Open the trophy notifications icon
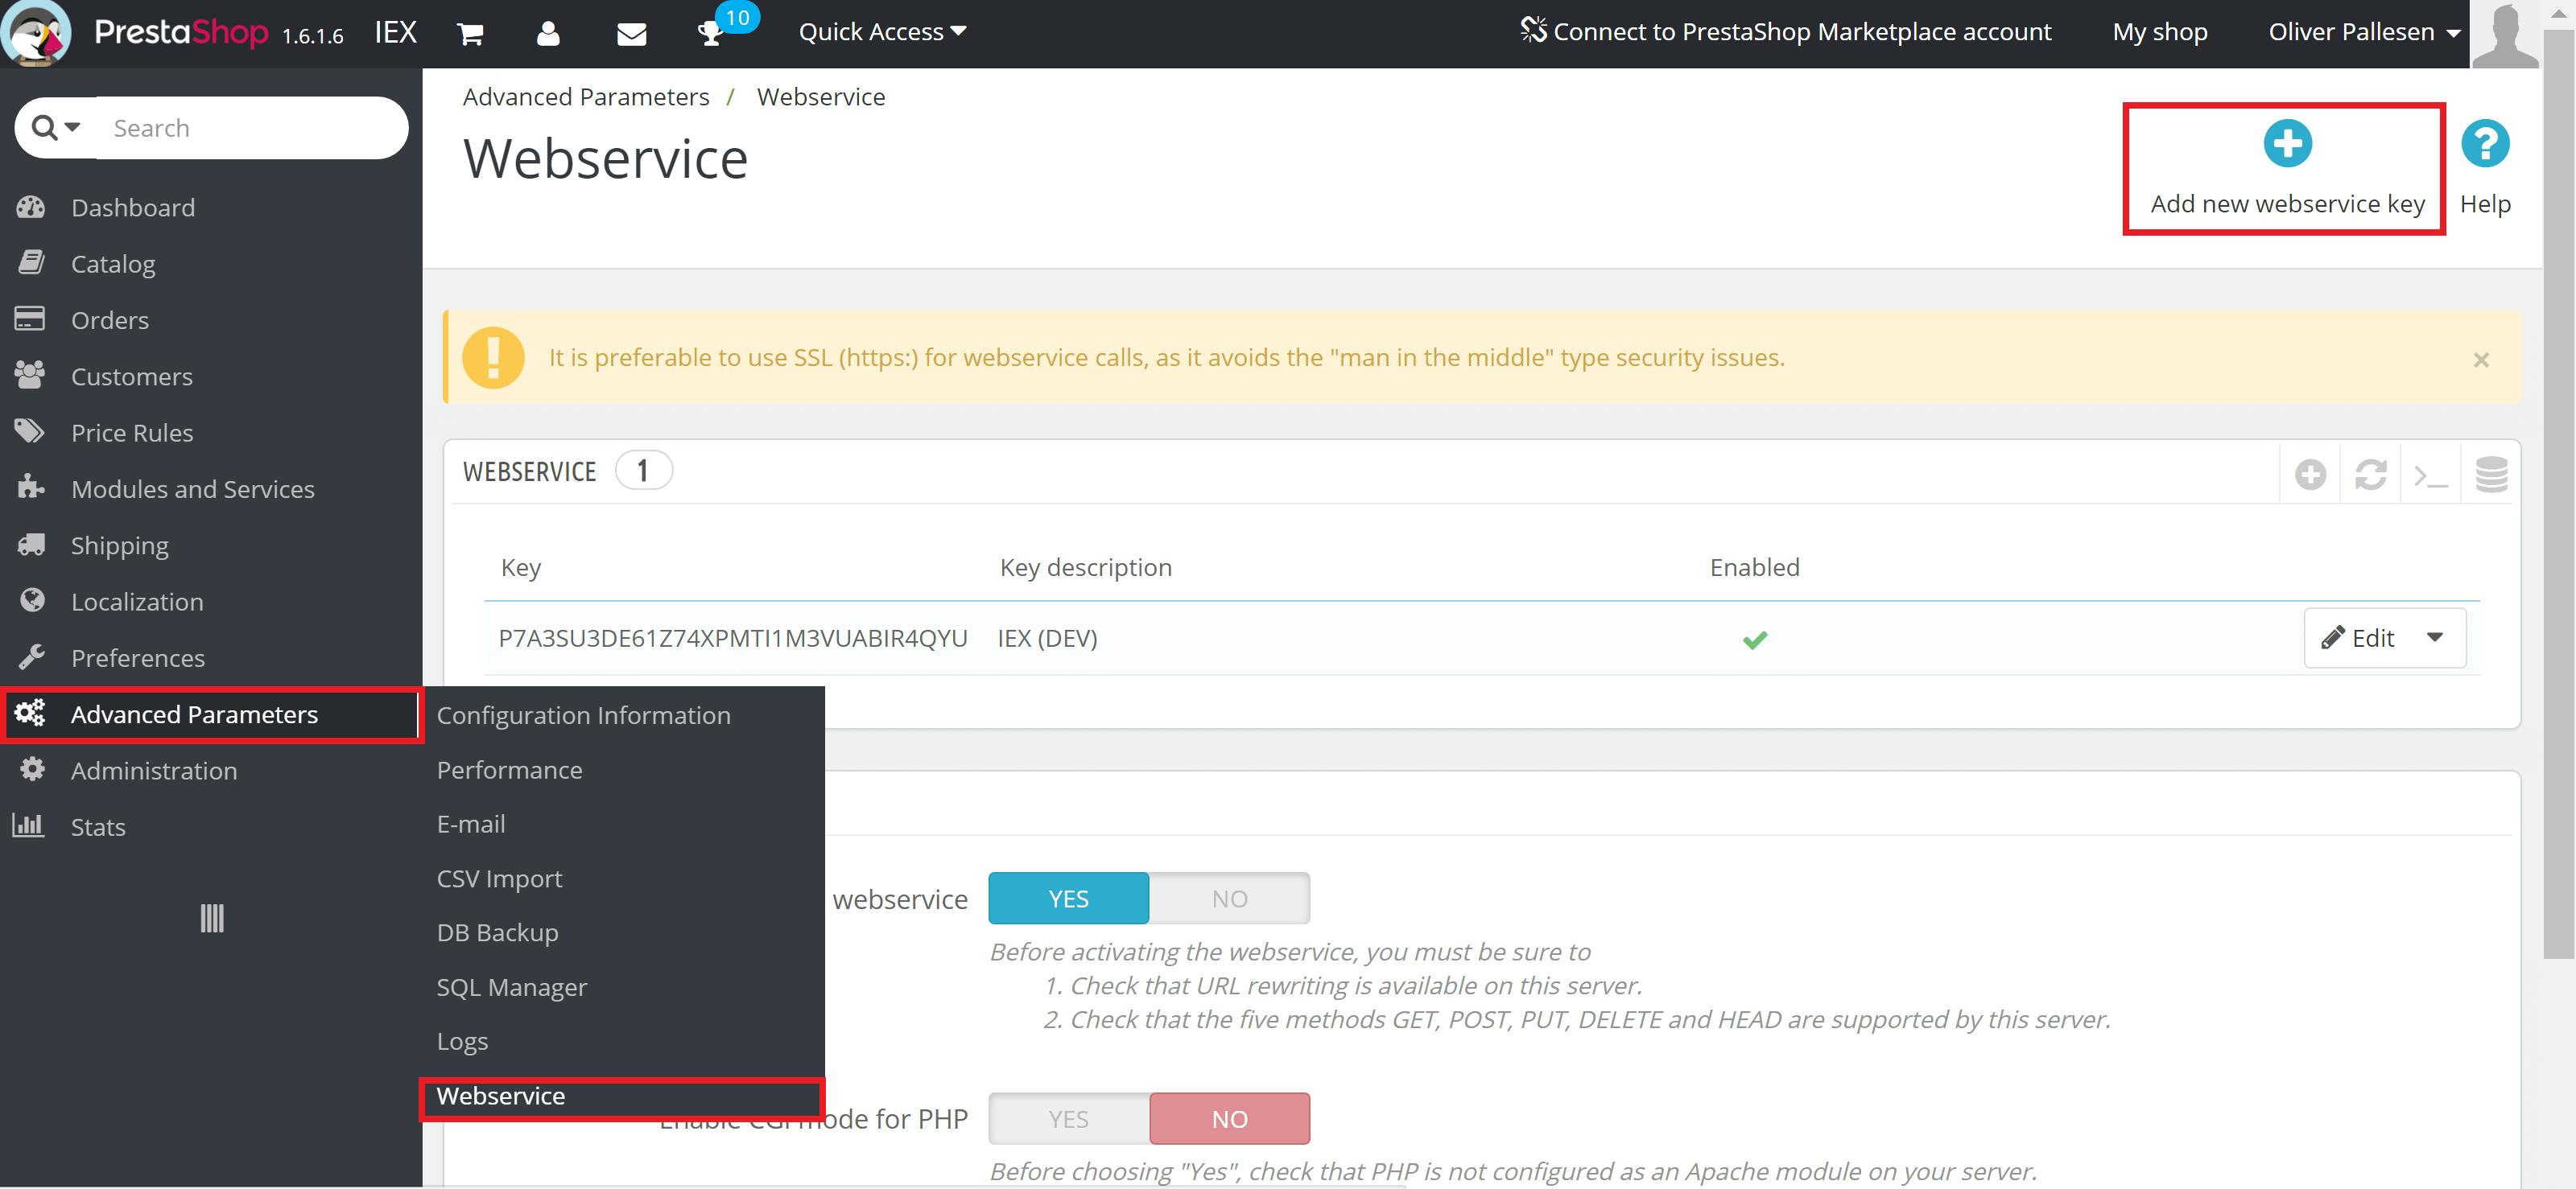Viewport: 2576px width, 1189px height. pyautogui.click(x=710, y=35)
